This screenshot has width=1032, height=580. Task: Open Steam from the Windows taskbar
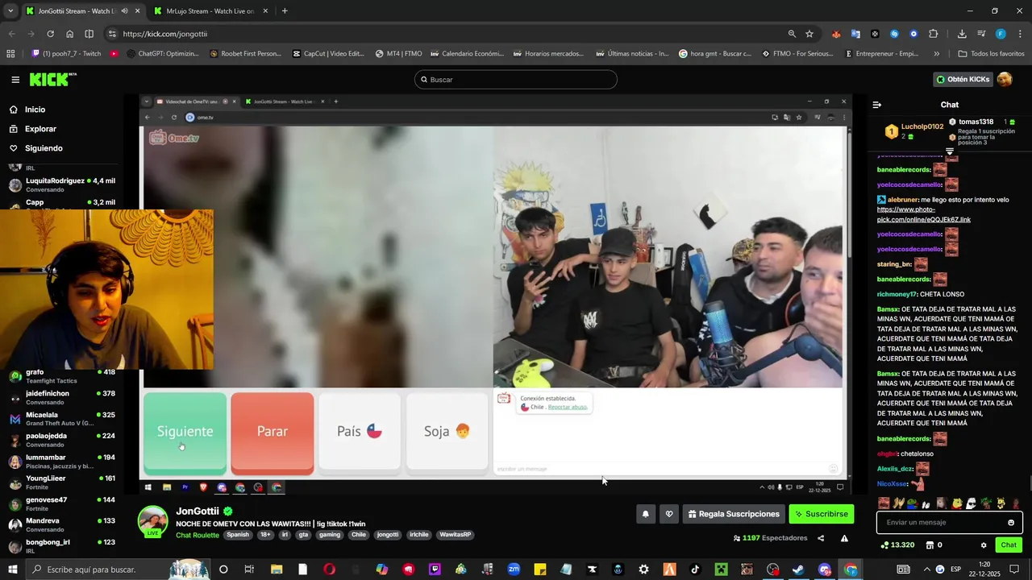click(x=798, y=570)
